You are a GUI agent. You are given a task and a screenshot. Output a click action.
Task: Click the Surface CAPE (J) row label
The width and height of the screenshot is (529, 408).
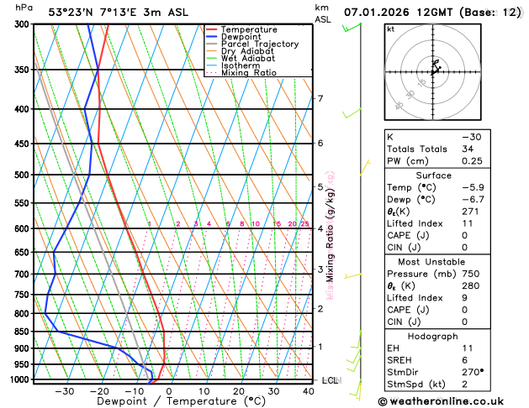(x=408, y=235)
